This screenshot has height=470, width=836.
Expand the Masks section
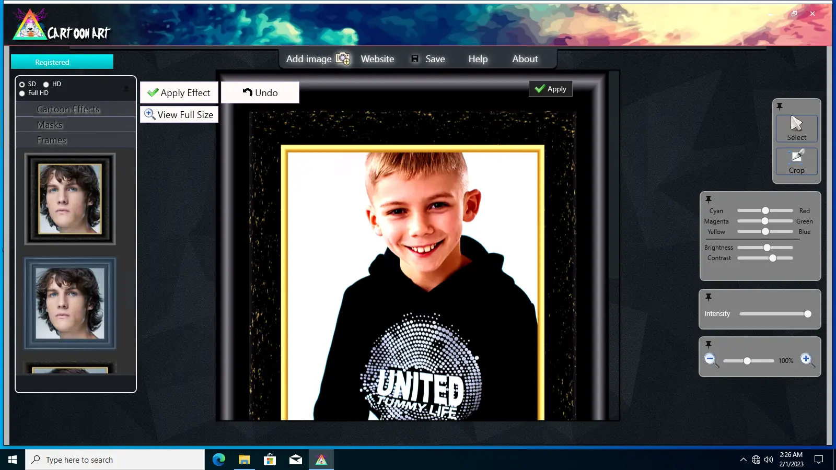point(76,125)
